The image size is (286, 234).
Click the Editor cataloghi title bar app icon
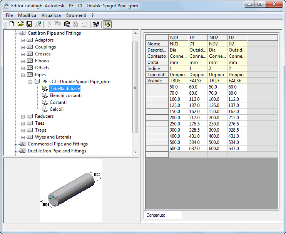(x=6, y=6)
